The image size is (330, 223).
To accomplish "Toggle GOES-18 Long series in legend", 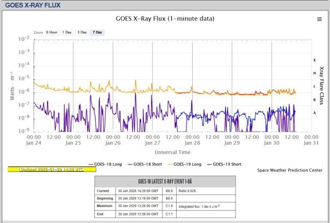I will tap(106, 164).
